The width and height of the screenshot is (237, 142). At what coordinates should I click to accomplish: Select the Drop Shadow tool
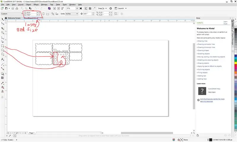2,74
